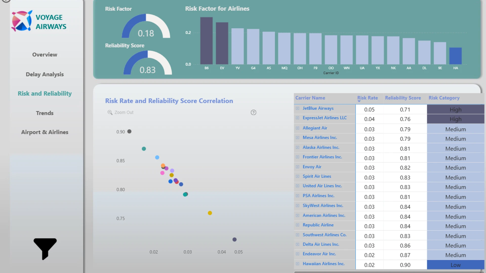Screen dimensions: 486x273
Task: Open Airport & Airlines page
Action: (45, 132)
